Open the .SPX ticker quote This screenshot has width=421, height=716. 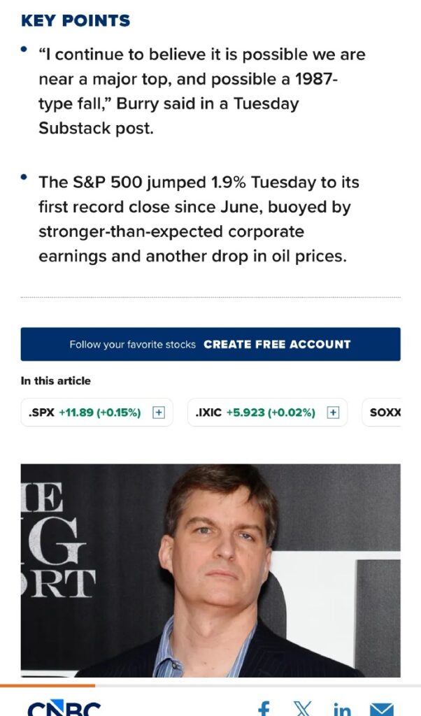[x=41, y=413]
